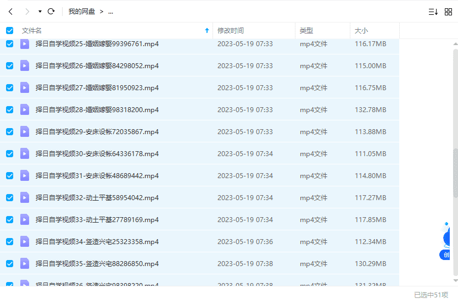The image size is (458, 304).
Task: Click the back navigation arrow
Action: (10, 12)
